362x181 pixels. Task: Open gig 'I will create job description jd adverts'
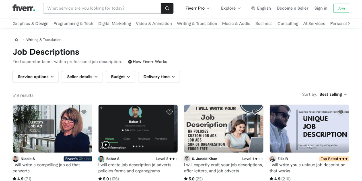tap(135, 168)
